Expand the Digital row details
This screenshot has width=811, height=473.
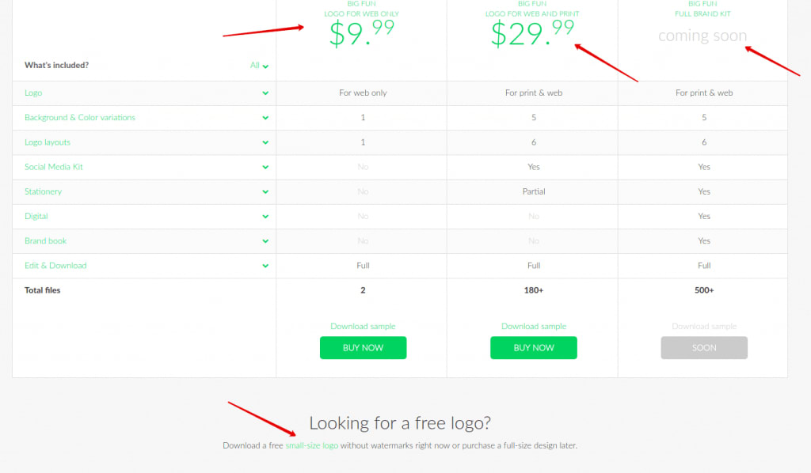coord(266,216)
